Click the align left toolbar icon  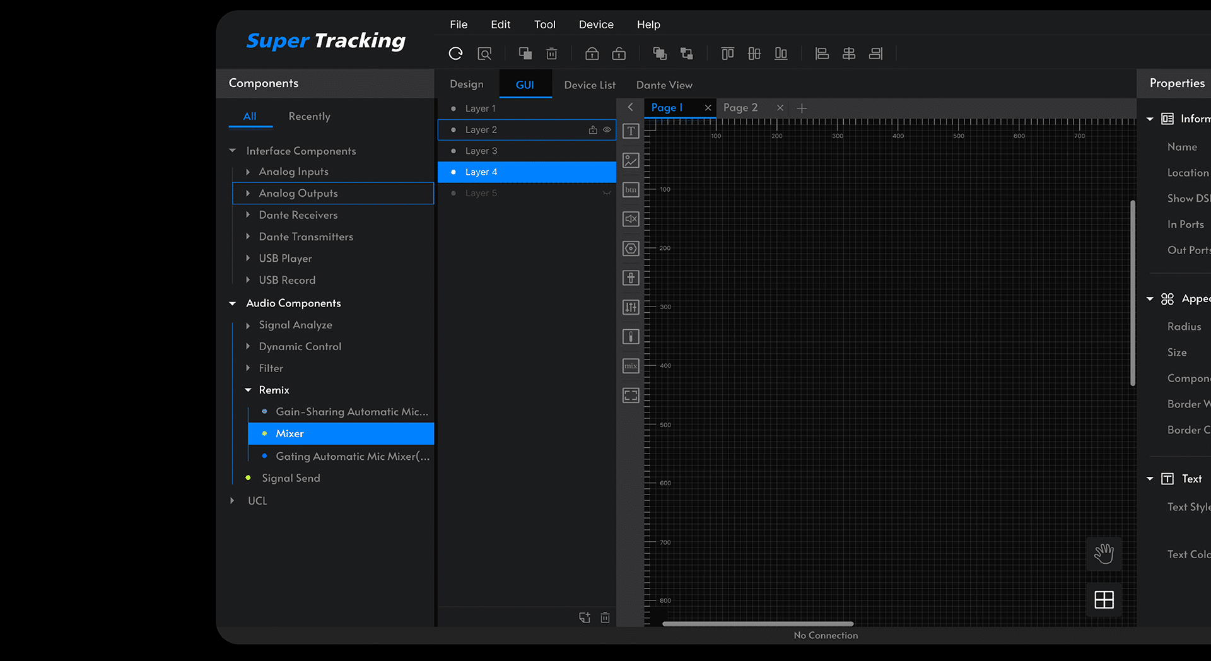pos(822,54)
